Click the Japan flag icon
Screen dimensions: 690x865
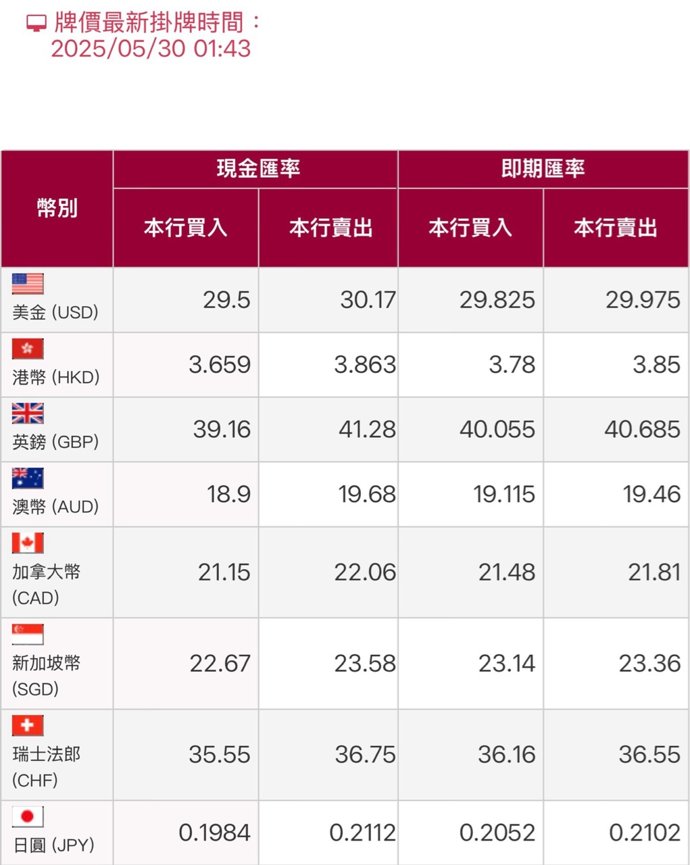pos(28,816)
